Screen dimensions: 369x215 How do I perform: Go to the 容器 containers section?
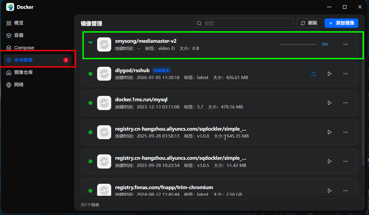coord(38,35)
